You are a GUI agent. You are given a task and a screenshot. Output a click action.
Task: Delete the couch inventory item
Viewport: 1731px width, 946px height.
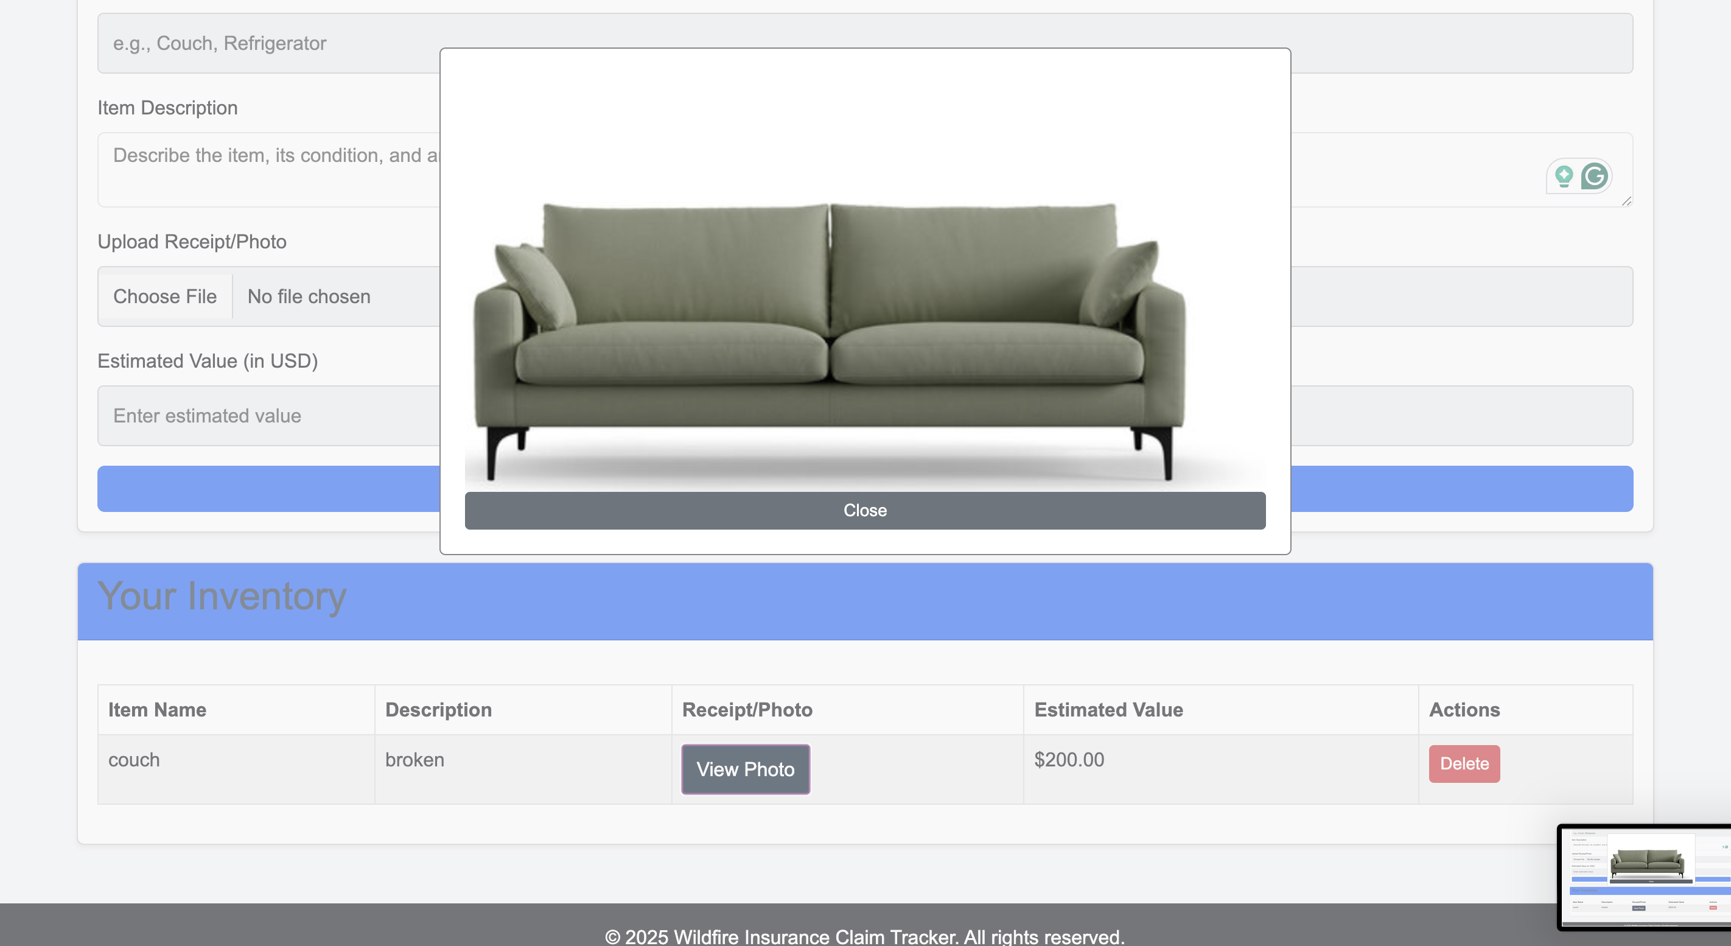tap(1464, 763)
